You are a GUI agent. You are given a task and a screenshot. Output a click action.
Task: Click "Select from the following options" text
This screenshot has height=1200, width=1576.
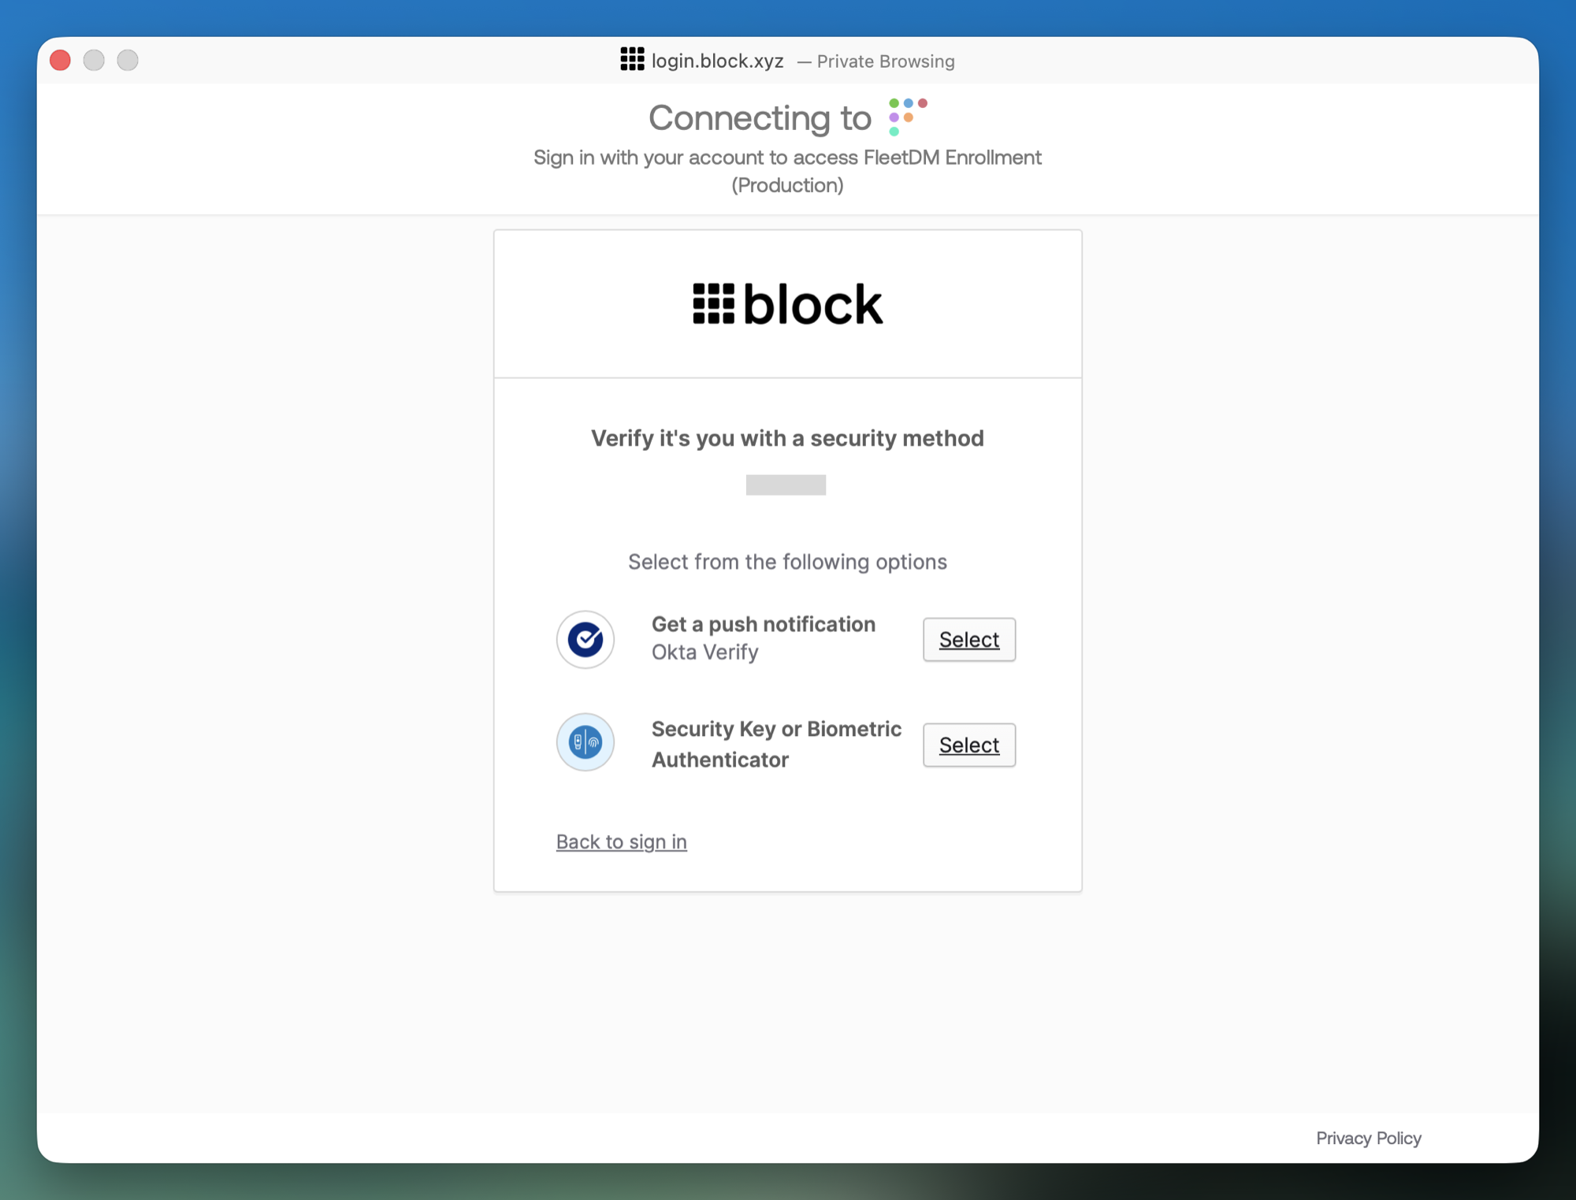point(787,562)
